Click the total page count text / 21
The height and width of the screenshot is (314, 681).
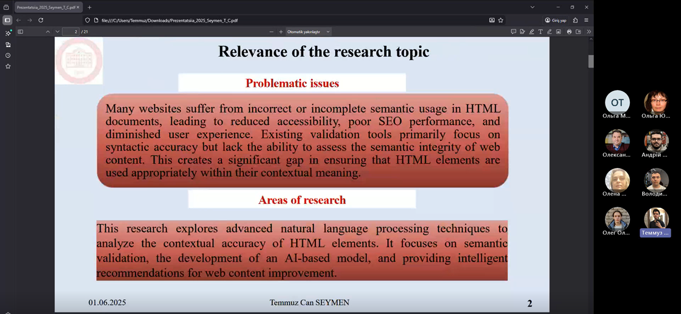(x=85, y=32)
